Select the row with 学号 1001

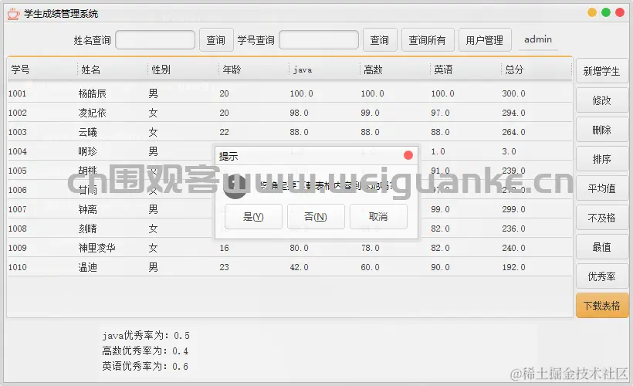point(289,93)
